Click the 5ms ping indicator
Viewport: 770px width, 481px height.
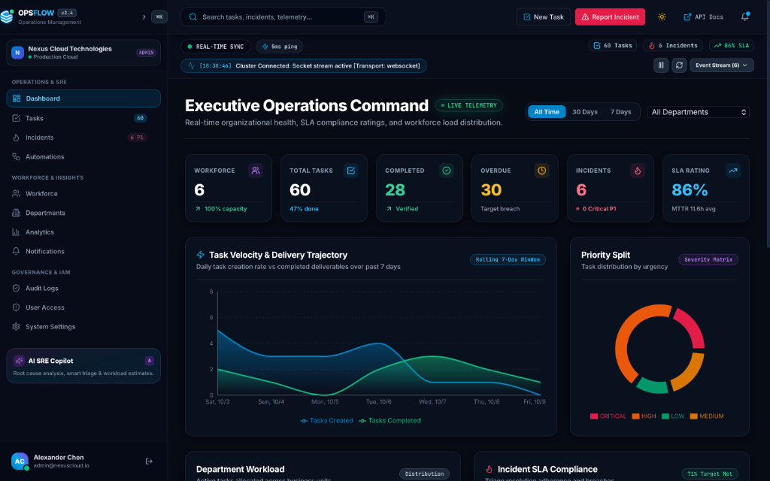280,47
